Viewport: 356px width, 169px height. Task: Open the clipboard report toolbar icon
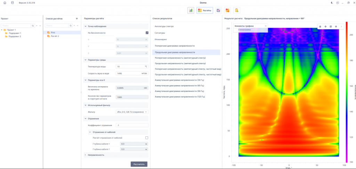(236, 10)
